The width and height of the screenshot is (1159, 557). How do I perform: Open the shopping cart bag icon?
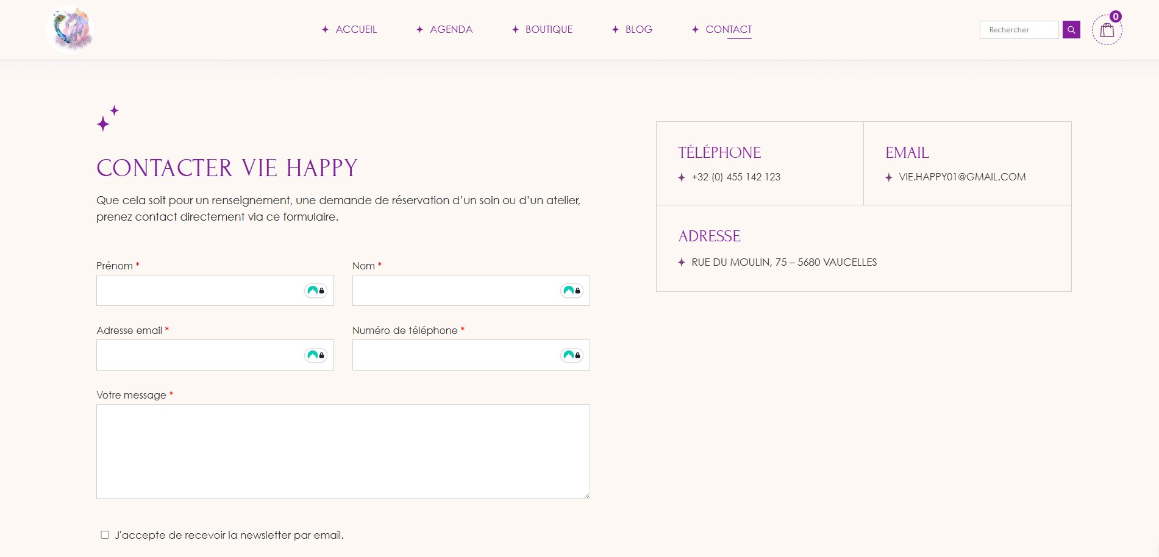pyautogui.click(x=1107, y=30)
